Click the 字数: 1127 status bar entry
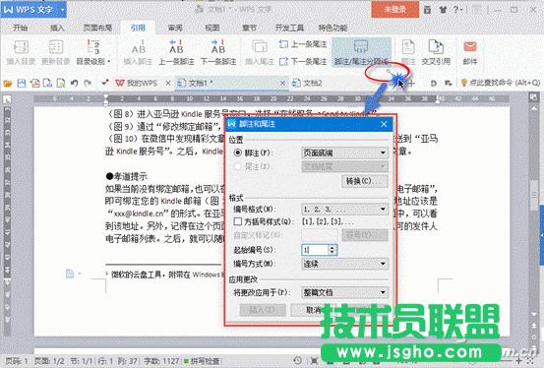This screenshot has height=368, width=544. click(161, 361)
